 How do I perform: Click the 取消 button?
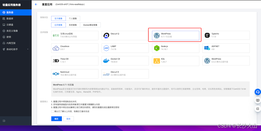tap(68, 119)
